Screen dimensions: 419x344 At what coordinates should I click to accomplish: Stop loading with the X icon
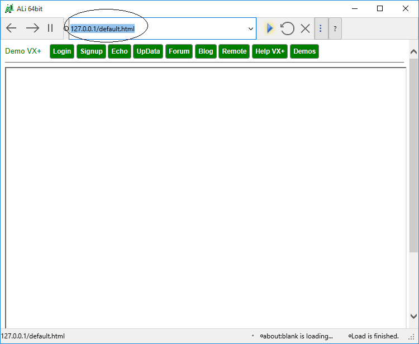[x=305, y=28]
